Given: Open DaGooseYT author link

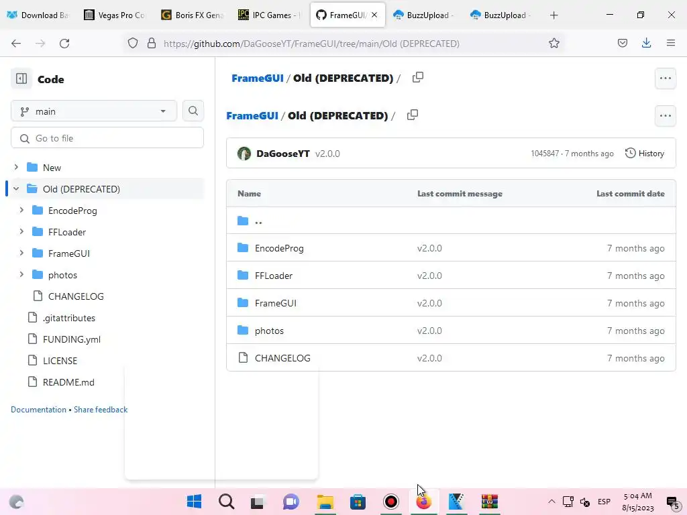Looking at the screenshot, I should (282, 154).
